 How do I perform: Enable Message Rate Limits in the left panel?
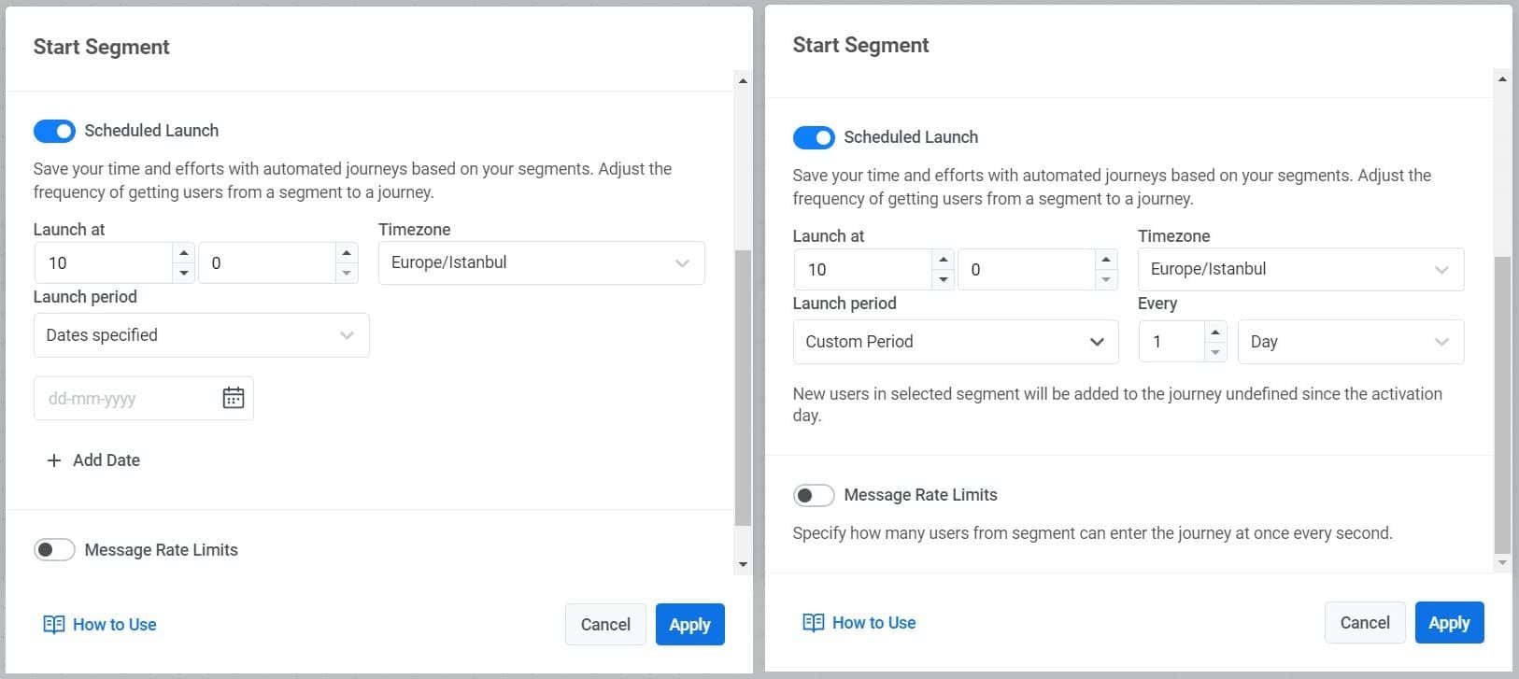54,550
